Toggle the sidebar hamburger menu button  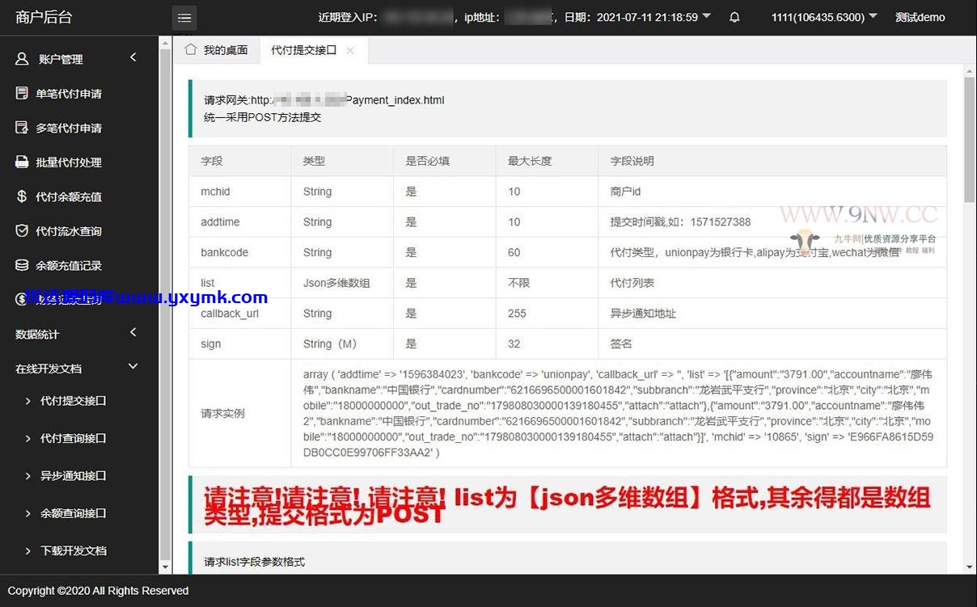click(x=184, y=18)
